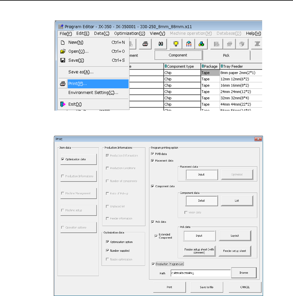Uncheck the PWB data checkbox
The width and height of the screenshot is (293, 296).
pos(152,154)
